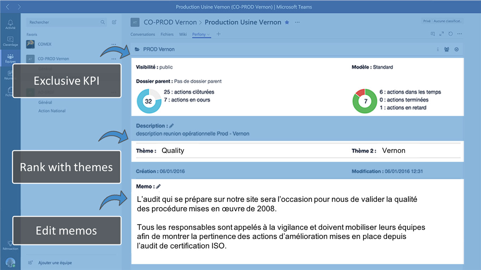Expand the tab to full screen

coord(442,34)
